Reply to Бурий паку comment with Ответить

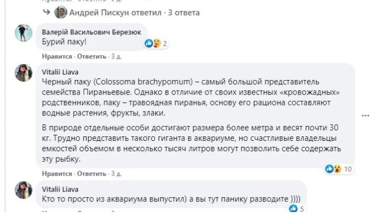tap(91, 56)
